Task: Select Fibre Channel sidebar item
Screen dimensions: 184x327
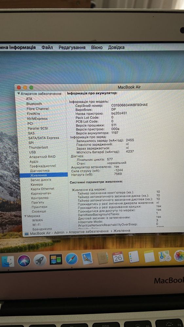Action: pyautogui.click(x=38, y=109)
